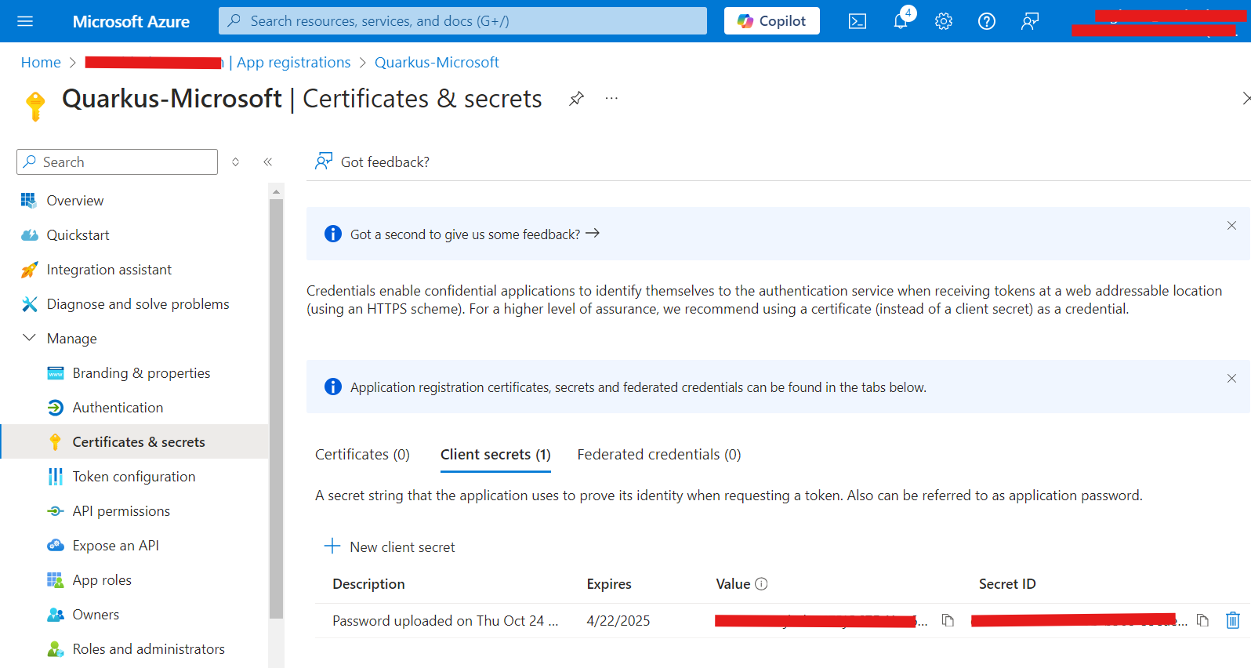Screen dimensions: 1251x668
Task: Pin the Certificates & secrets page
Action: (576, 99)
